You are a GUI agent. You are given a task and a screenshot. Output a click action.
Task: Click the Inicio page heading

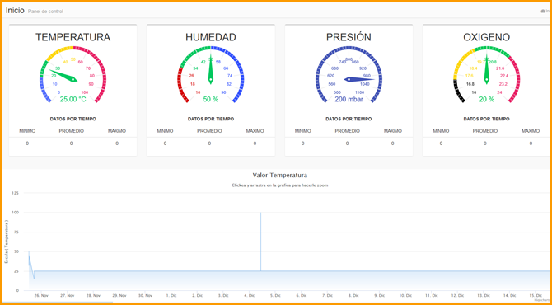[x=15, y=10]
